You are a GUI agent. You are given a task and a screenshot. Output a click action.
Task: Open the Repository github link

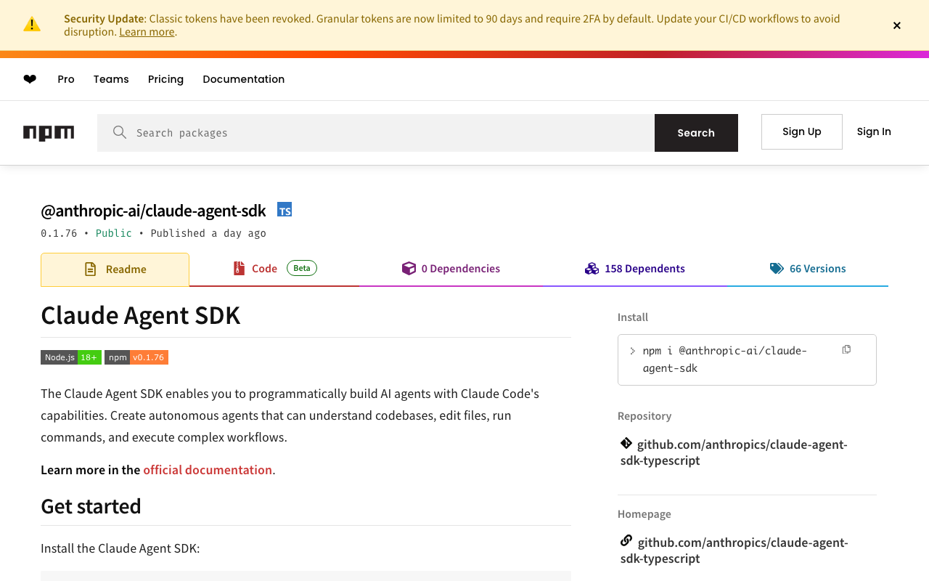734,452
